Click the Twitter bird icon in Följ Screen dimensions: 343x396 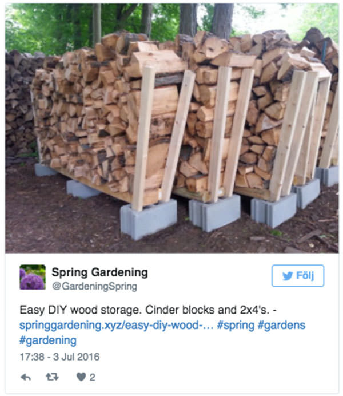point(288,276)
